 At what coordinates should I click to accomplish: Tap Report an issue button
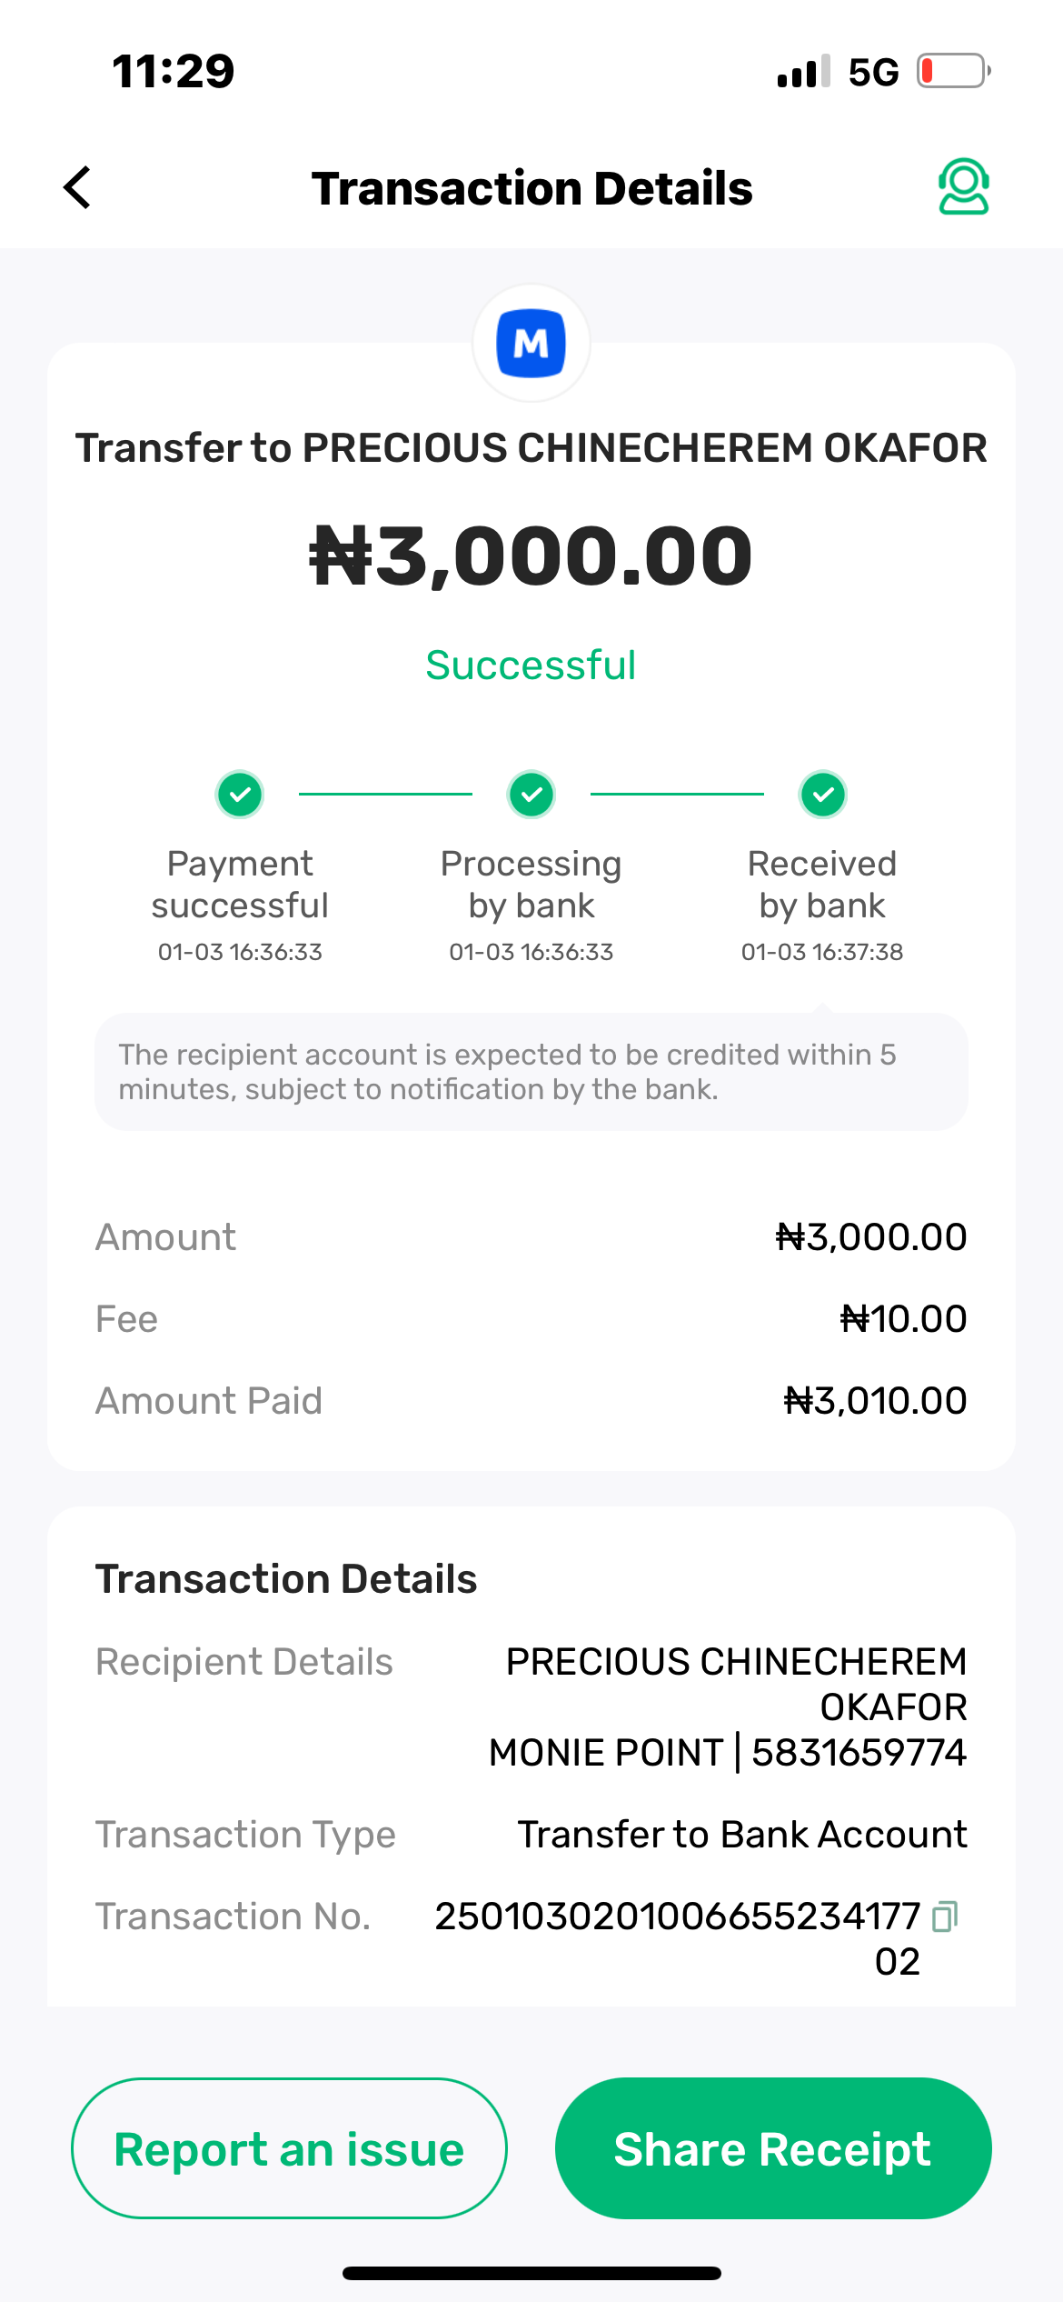[x=289, y=2148]
